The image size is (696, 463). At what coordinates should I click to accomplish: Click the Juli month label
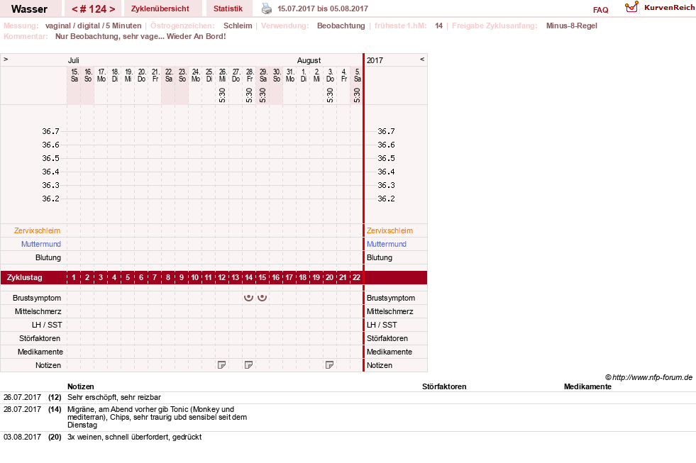tap(73, 60)
